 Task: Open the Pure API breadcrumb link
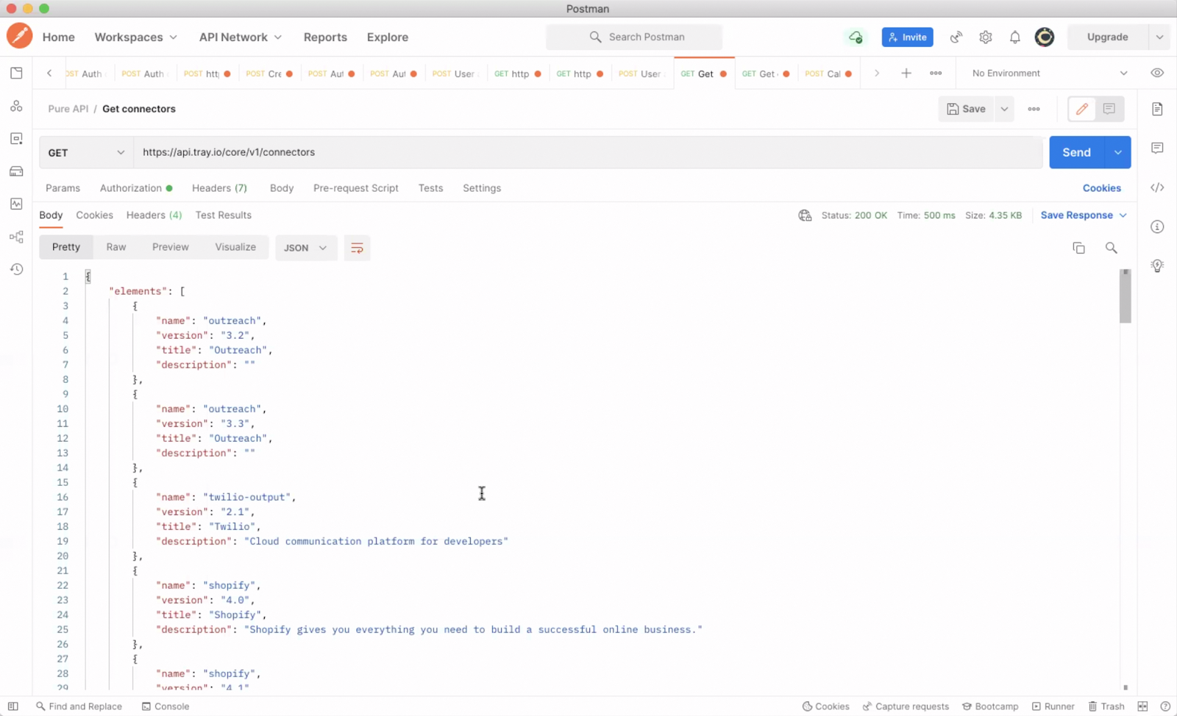pos(68,109)
